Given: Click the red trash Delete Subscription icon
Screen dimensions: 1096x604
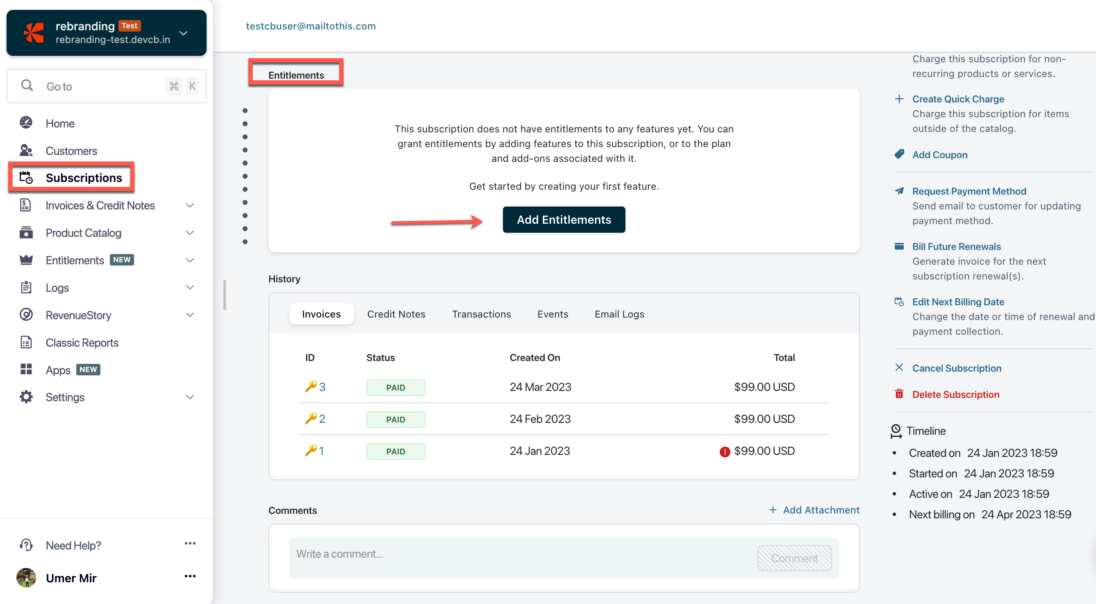Looking at the screenshot, I should pos(898,394).
